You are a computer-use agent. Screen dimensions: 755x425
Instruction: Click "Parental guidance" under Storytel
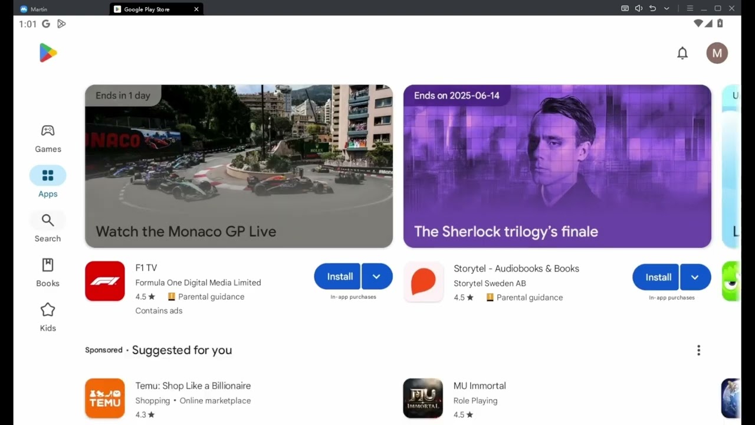click(x=530, y=297)
